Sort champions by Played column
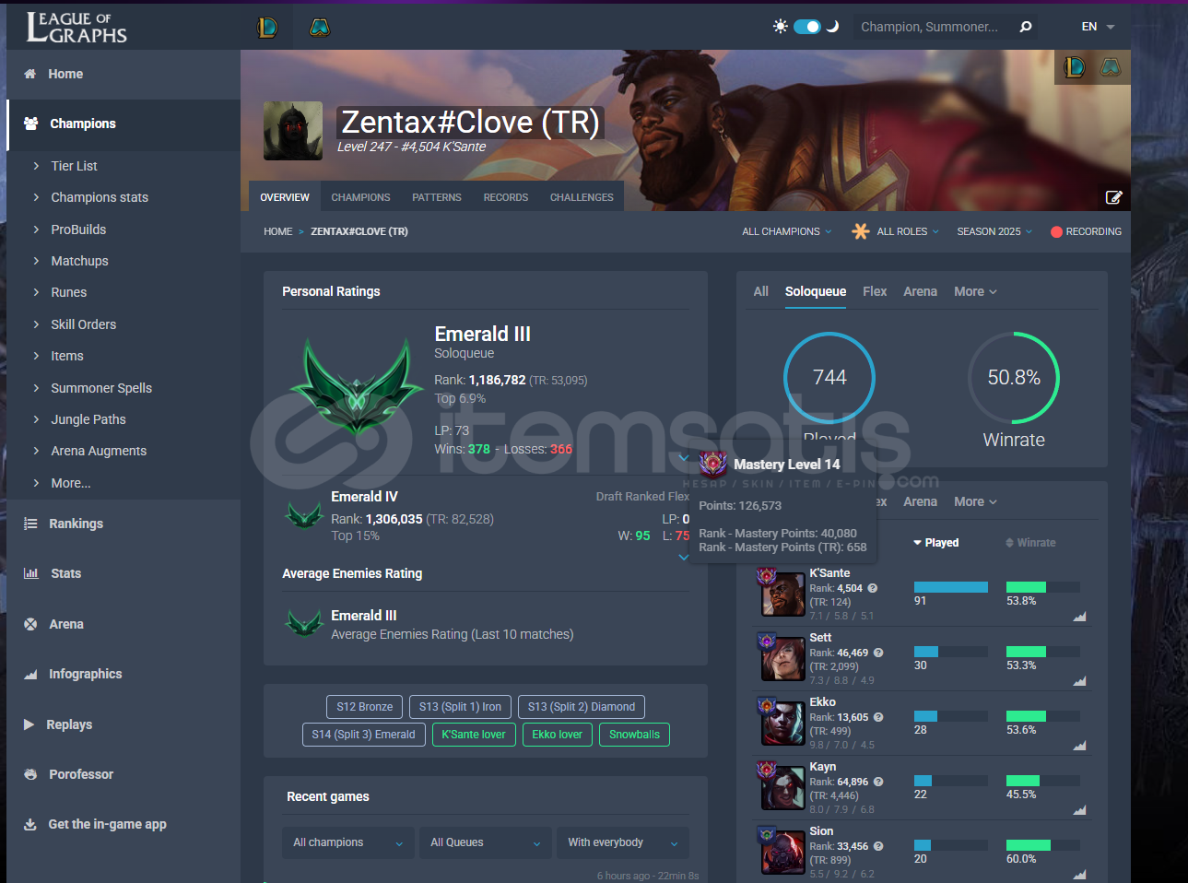Screen dimensions: 1188x883 [936, 543]
